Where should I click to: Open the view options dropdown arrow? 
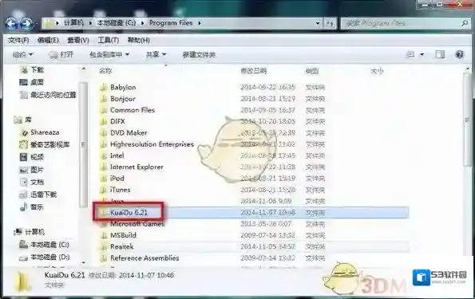[422, 55]
